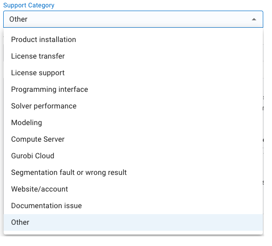Choose Solver performance category
The image size is (272, 246).
[x=133, y=106]
